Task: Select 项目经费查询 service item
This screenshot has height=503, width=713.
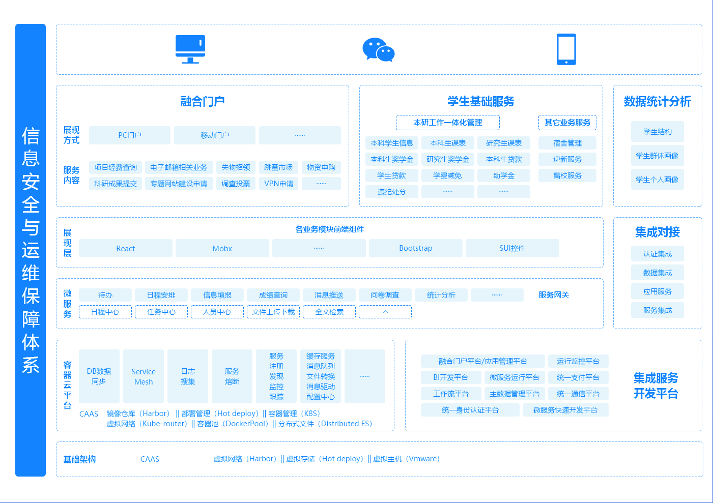Action: pos(116,167)
